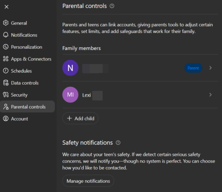
Task: Click the MI avatar for Lexi
Action: point(70,95)
